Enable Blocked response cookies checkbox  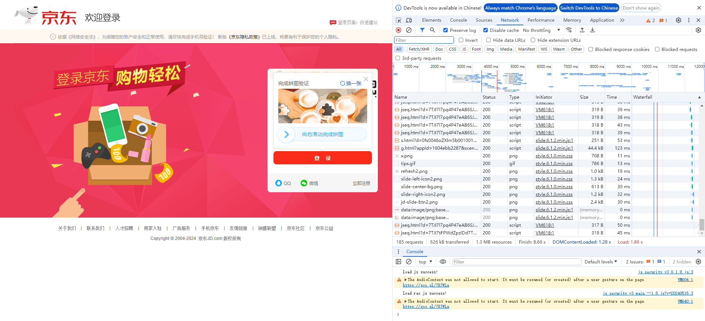591,49
